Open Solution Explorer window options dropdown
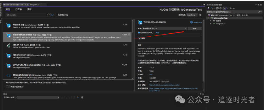The height and width of the screenshot is (110, 264). tap(256, 5)
